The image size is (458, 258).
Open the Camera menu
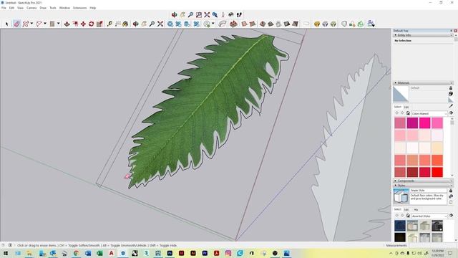click(31, 8)
